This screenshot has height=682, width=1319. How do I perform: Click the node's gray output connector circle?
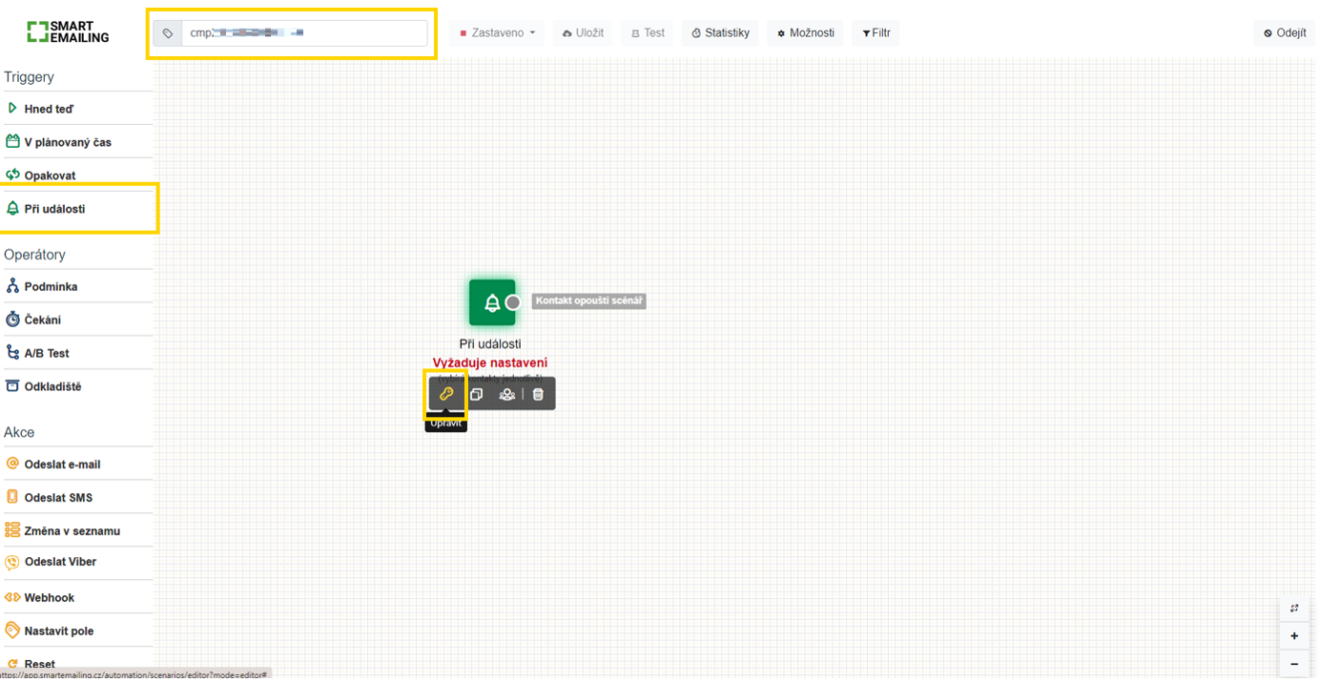point(513,302)
